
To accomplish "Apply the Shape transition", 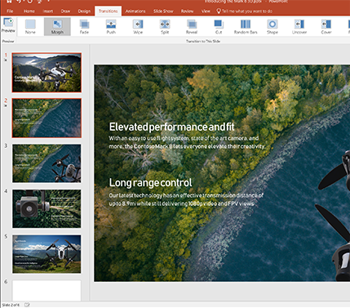I will pyautogui.click(x=272, y=27).
